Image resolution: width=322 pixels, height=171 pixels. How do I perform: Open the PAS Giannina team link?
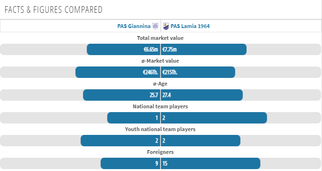pyautogui.click(x=134, y=26)
